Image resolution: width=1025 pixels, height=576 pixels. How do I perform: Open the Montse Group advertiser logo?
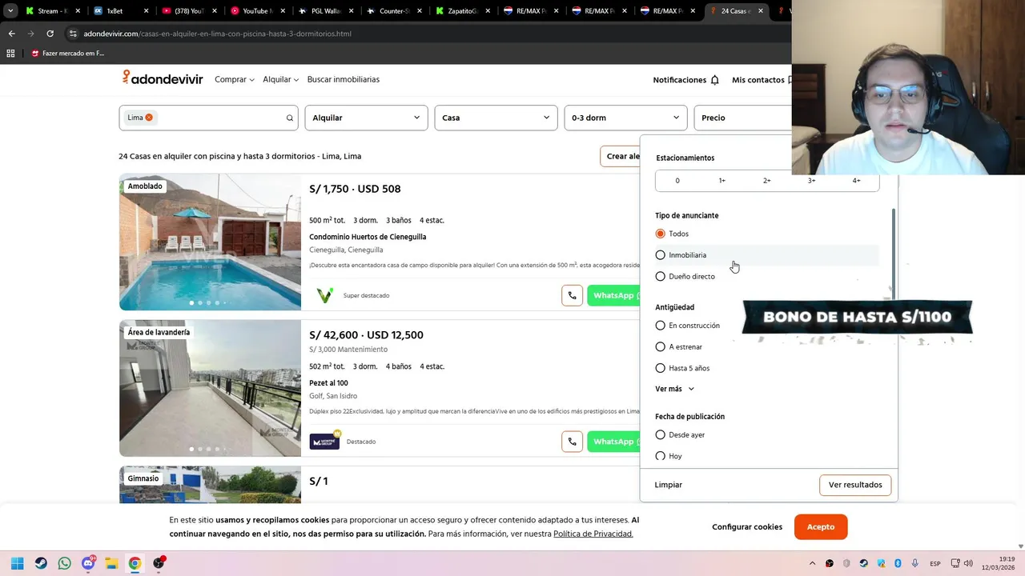click(x=324, y=442)
